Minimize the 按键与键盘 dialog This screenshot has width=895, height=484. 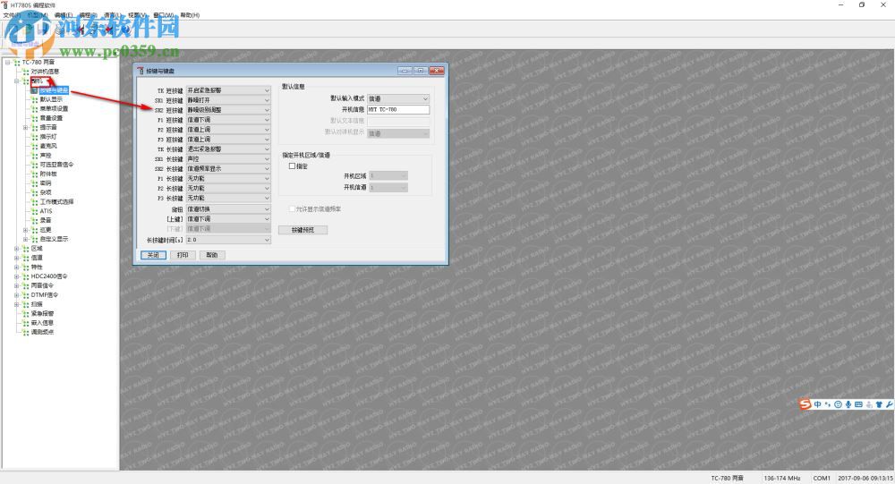(405, 71)
